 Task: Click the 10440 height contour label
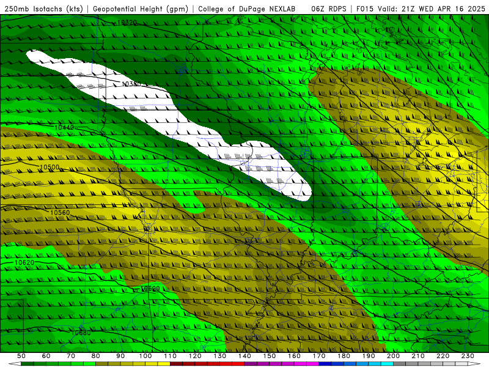point(64,127)
